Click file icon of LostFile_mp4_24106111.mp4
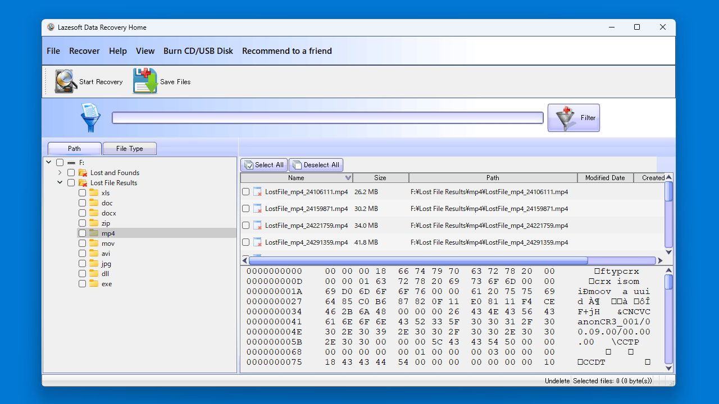The width and height of the screenshot is (719, 404). [x=257, y=191]
